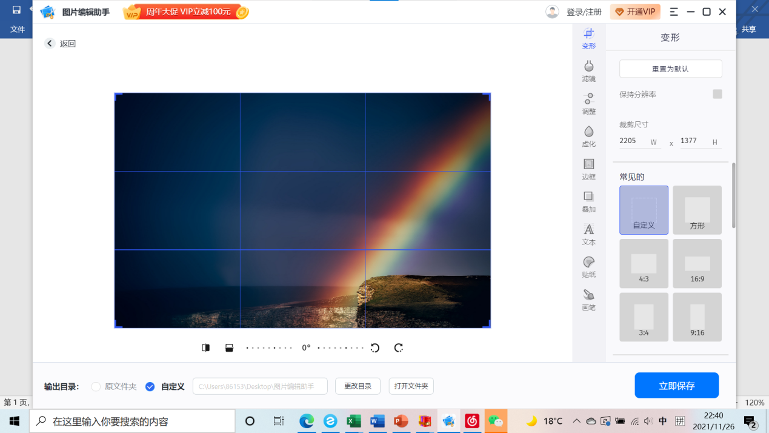Click 重置为默认 reset button
The height and width of the screenshot is (433, 769).
[x=670, y=69]
